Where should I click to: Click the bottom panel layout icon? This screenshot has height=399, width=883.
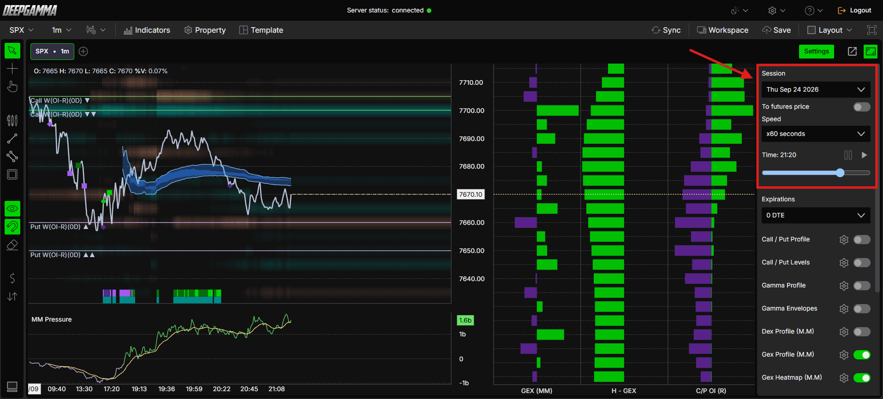point(12,386)
